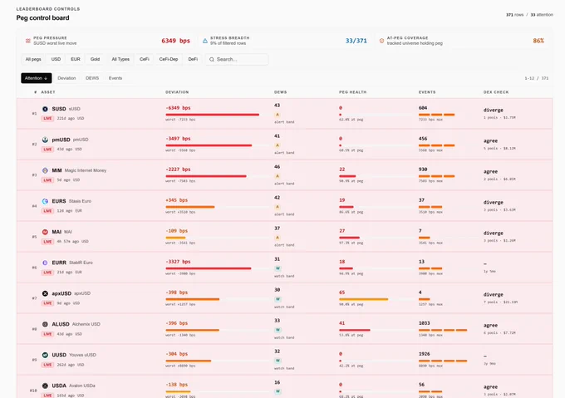565x398 pixels.
Task: Select the CeFi-Dep type filter
Action: point(169,59)
